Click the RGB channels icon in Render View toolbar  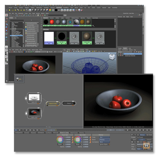click(24, 52)
